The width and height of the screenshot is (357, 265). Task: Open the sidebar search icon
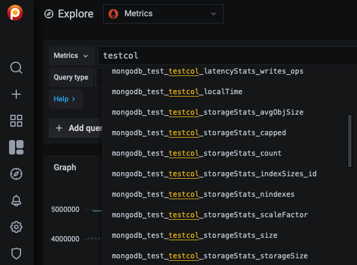(x=16, y=68)
